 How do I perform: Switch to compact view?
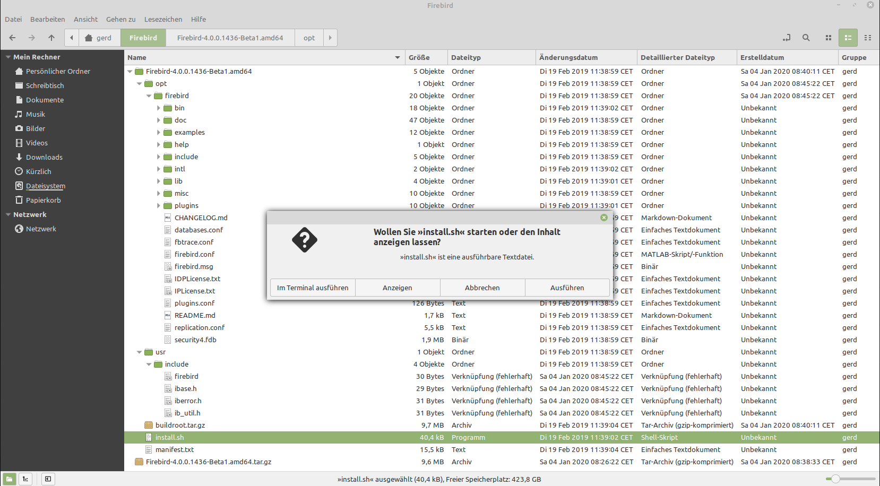(868, 38)
